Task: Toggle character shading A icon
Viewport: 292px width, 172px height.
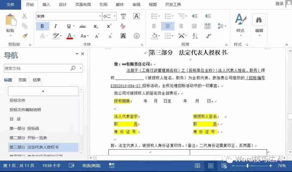Action: [x=123, y=36]
